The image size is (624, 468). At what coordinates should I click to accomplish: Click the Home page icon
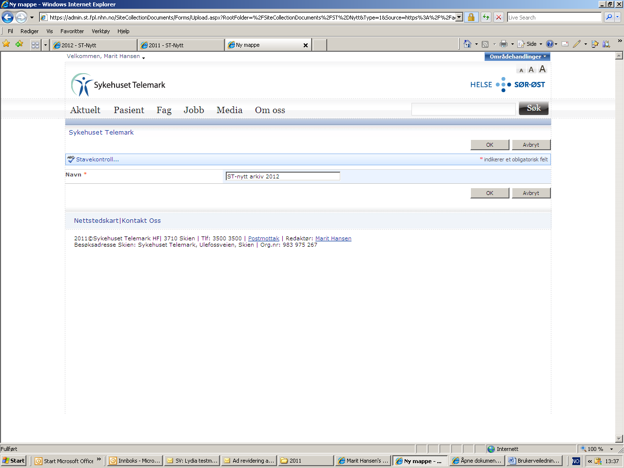(x=468, y=44)
